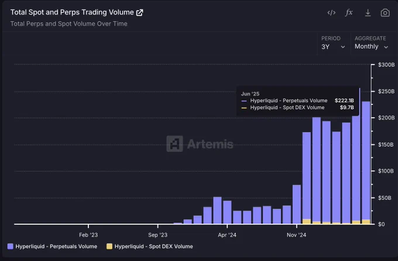Click the Feb '23 axis label
The width and height of the screenshot is (398, 261).
[88, 235]
